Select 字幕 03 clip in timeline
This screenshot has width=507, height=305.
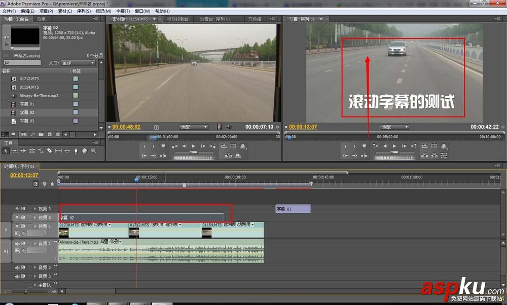pyautogui.click(x=293, y=209)
